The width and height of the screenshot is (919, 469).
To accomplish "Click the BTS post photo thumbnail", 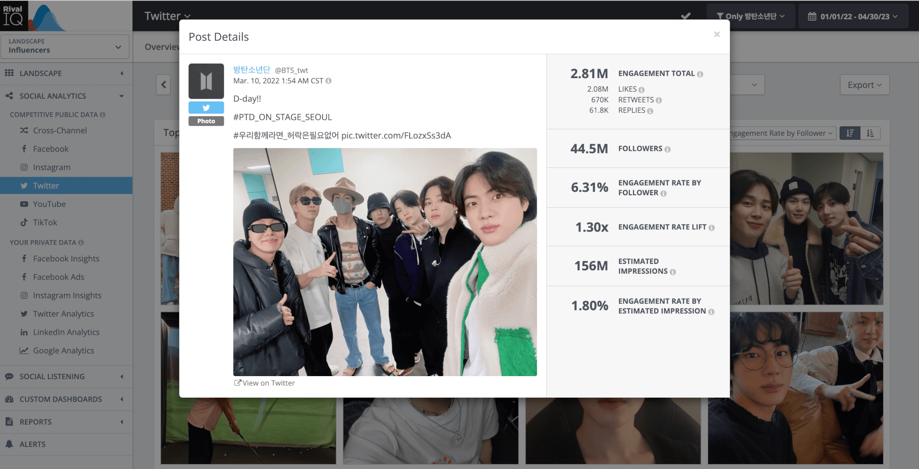I will (385, 262).
